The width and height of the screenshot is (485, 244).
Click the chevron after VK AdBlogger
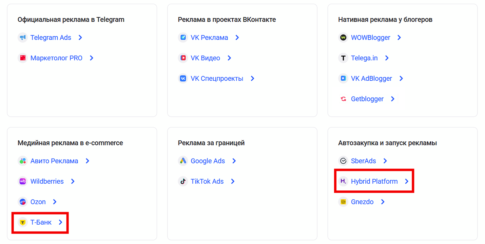click(401, 78)
